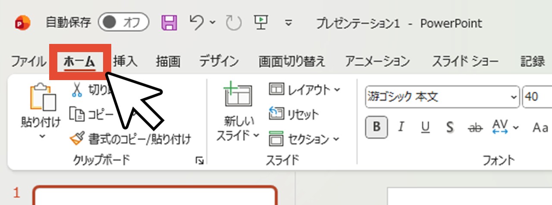Open the スライド ショー tab
The width and height of the screenshot is (552, 205).
pyautogui.click(x=465, y=62)
